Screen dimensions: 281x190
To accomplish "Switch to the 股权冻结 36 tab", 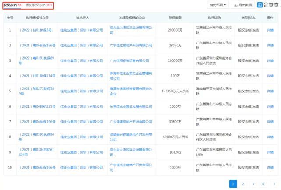I will (x=12, y=5).
